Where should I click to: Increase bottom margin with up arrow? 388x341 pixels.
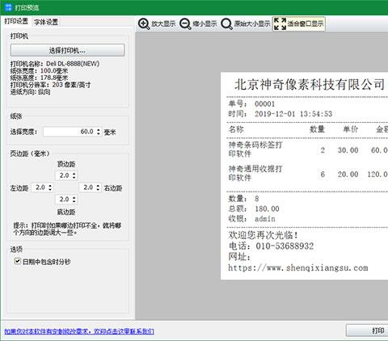pos(74,197)
